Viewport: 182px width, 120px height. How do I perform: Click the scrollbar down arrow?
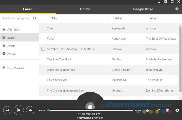point(180,98)
